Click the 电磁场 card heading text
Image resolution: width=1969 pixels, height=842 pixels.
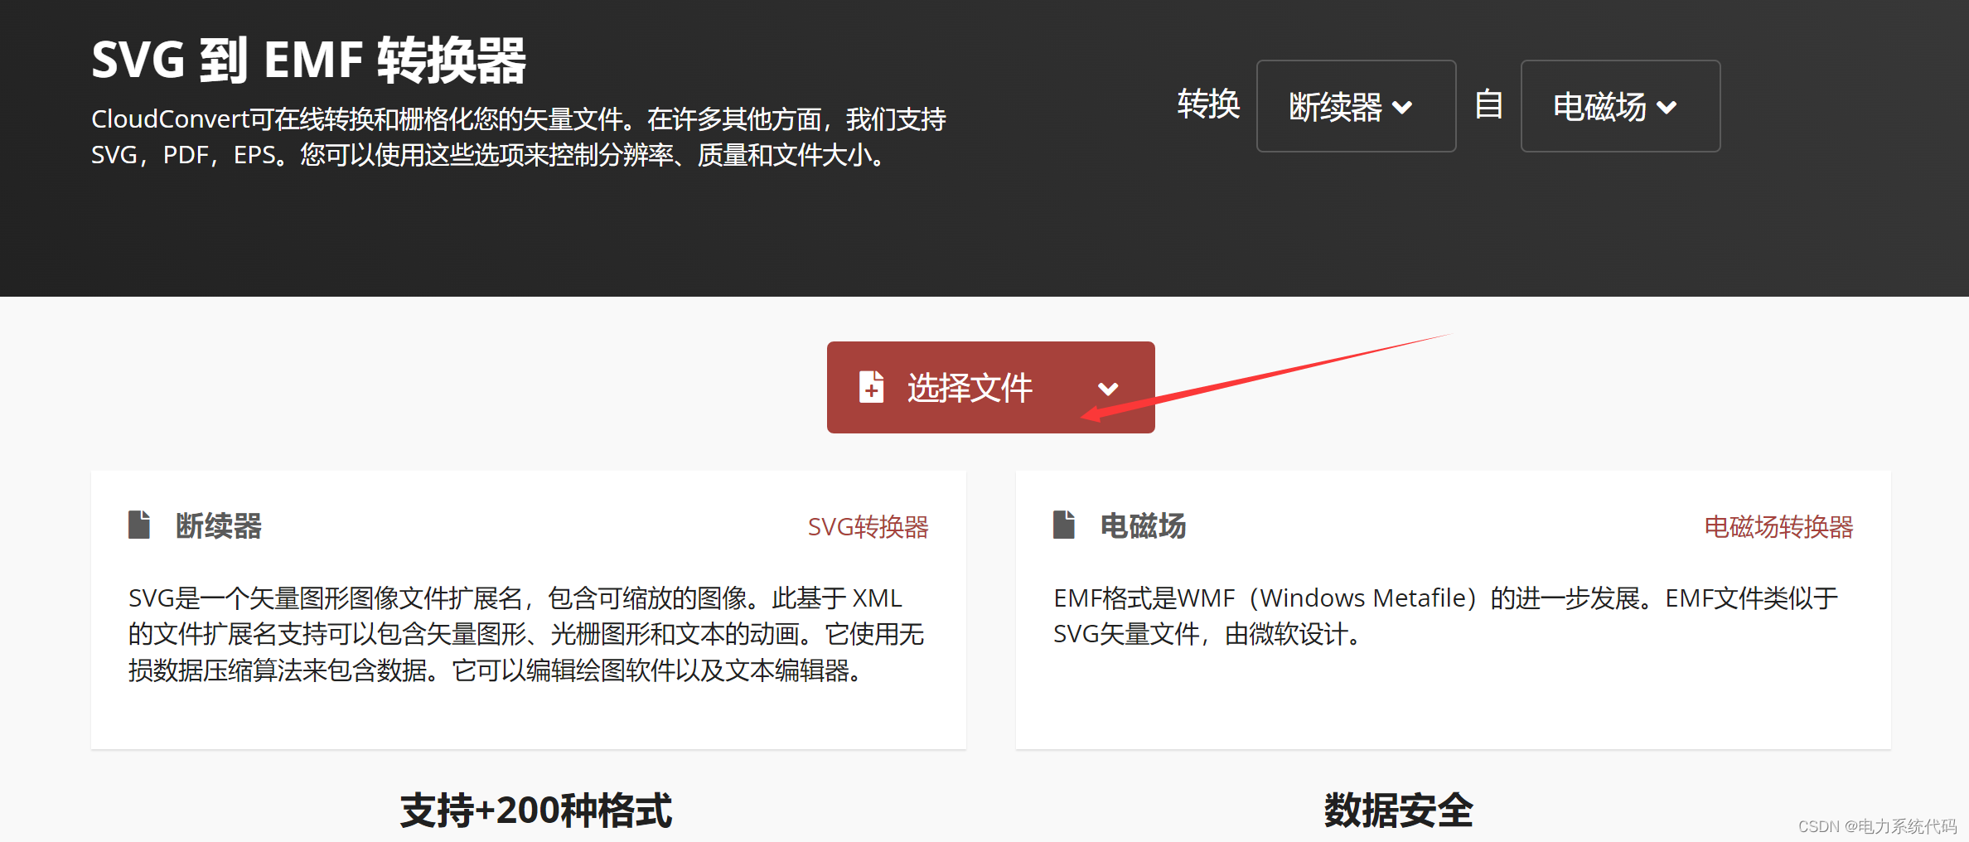point(1143,525)
